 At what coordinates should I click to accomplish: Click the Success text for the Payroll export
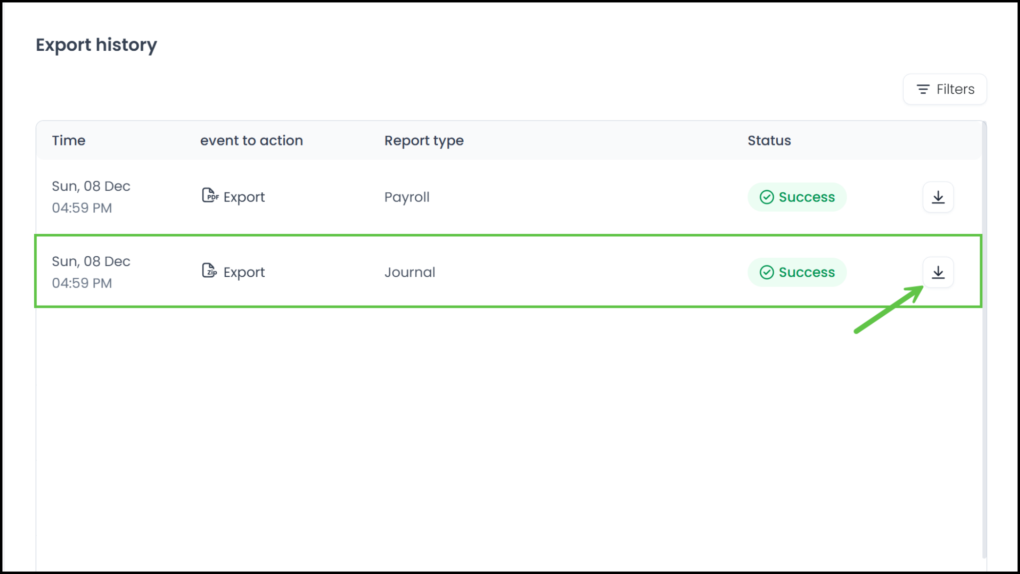pos(807,197)
